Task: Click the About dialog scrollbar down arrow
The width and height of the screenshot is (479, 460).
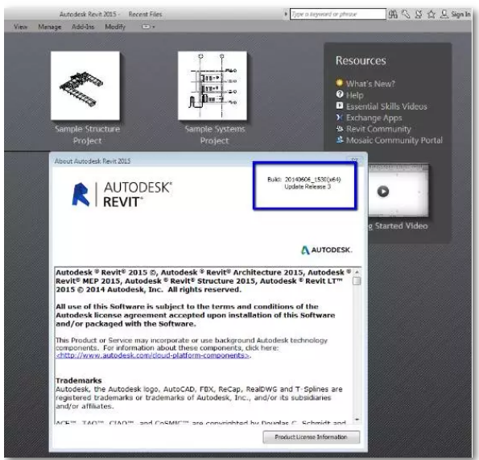Action: tap(357, 420)
